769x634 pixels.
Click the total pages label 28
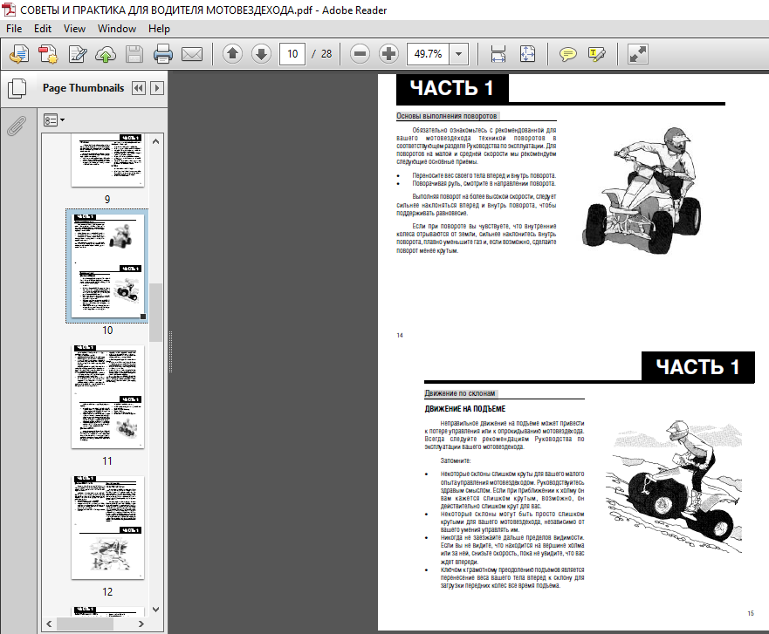tap(326, 54)
